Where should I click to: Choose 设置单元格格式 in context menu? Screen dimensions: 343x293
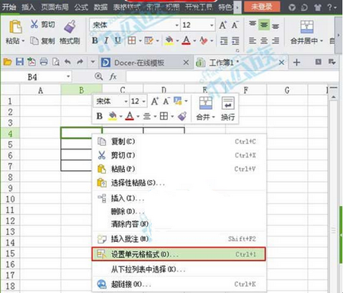pos(179,254)
